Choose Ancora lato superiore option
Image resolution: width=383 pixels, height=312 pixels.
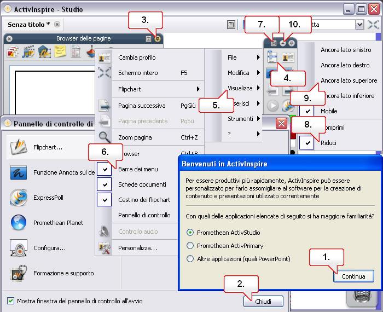click(x=349, y=80)
